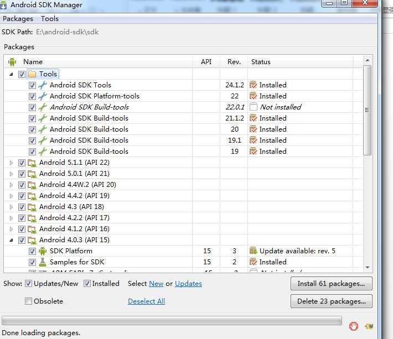
Task: Click the package list vertical scrollbar thumb
Action: click(367, 110)
